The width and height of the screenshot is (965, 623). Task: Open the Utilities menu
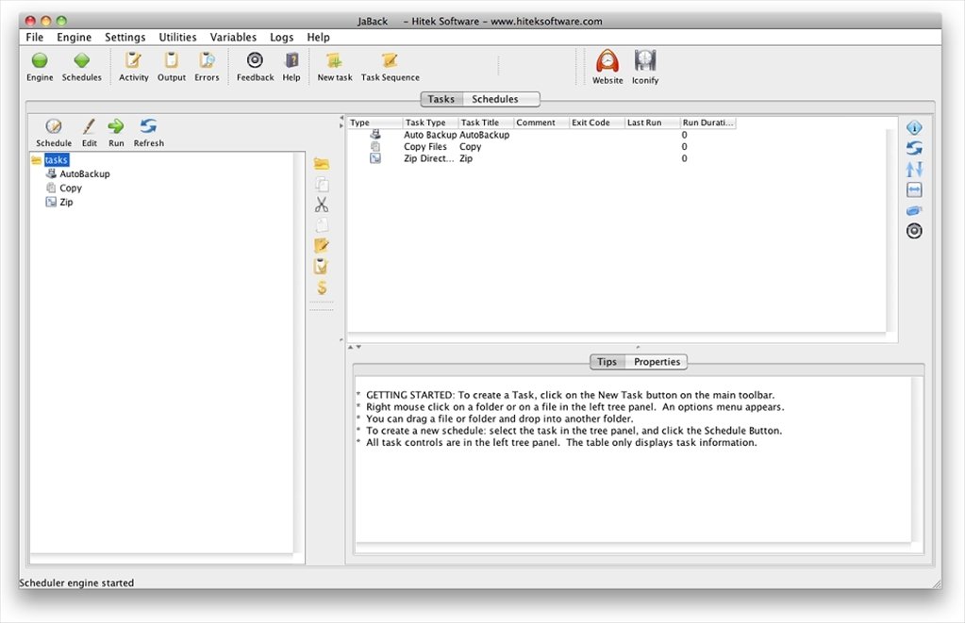pos(177,38)
